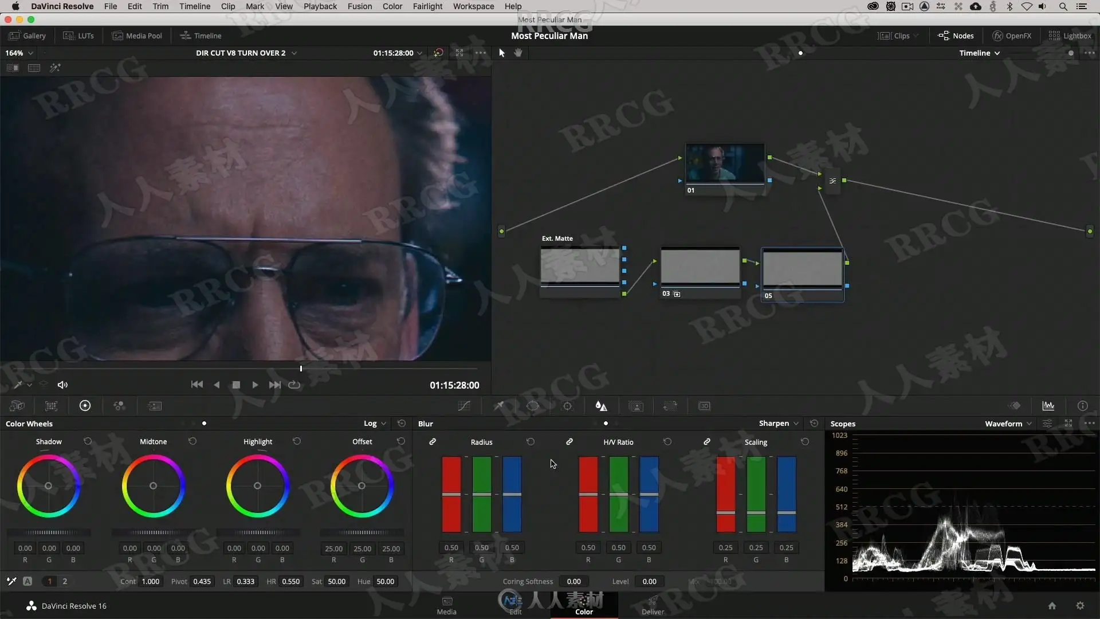This screenshot has height=619, width=1100.
Task: Open the 3D stereoscopic palette icon
Action: (x=704, y=406)
